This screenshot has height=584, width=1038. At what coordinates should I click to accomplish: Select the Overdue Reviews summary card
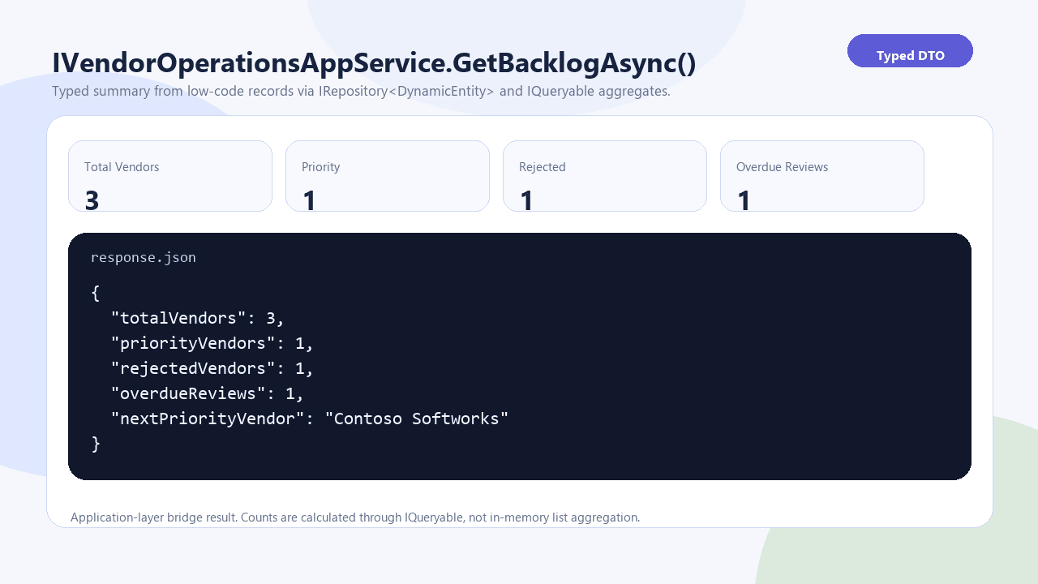[822, 176]
